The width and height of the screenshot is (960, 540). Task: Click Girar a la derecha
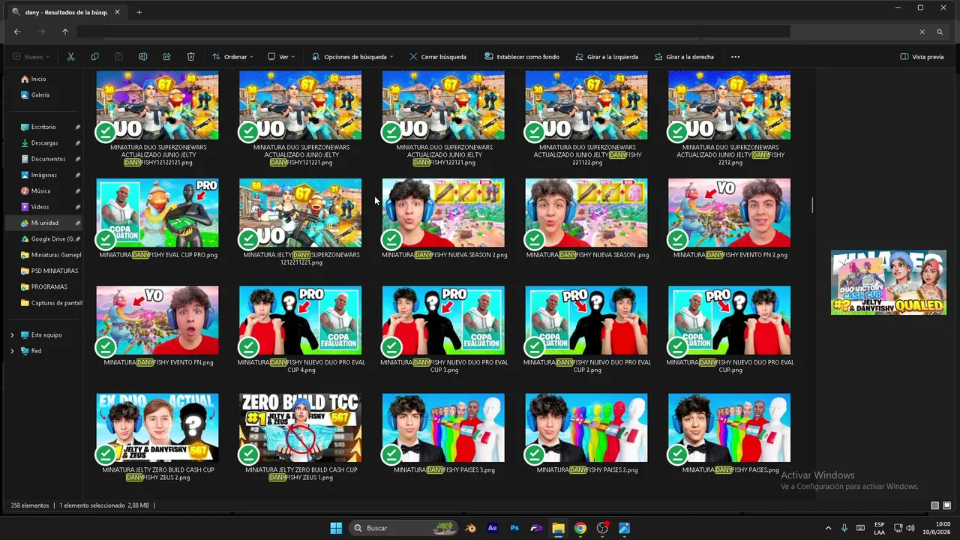[x=684, y=57]
